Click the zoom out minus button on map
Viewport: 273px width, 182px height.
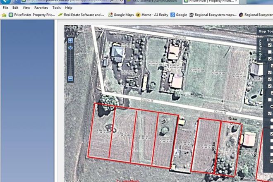pos(70,78)
